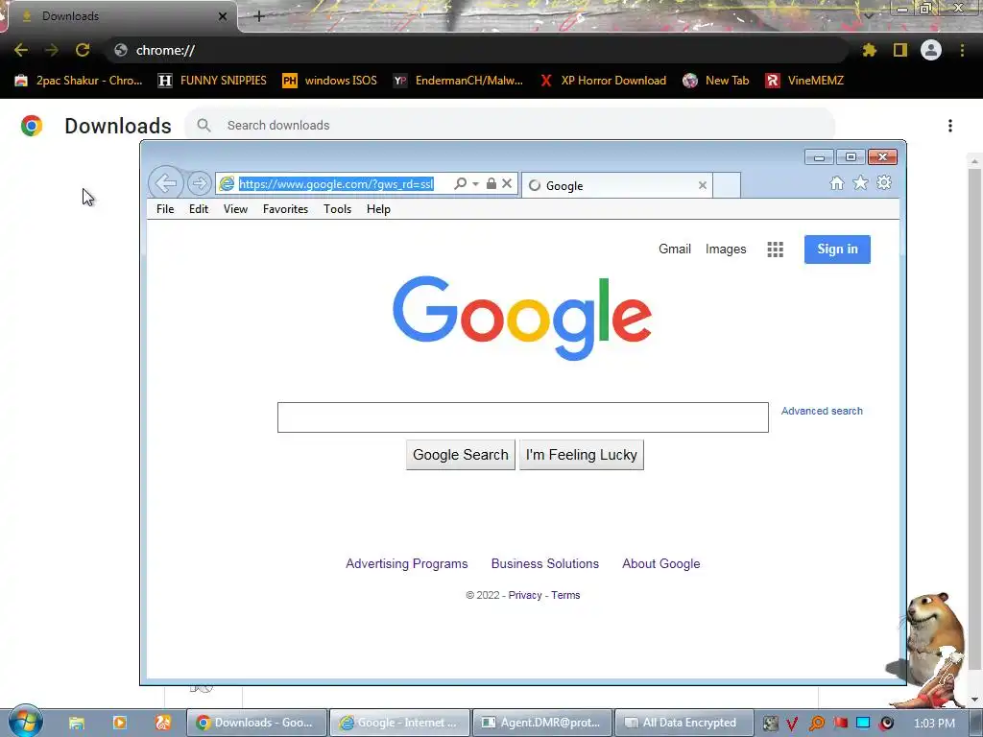Open the Windows Start orb
The height and width of the screenshot is (737, 983).
[x=24, y=722]
